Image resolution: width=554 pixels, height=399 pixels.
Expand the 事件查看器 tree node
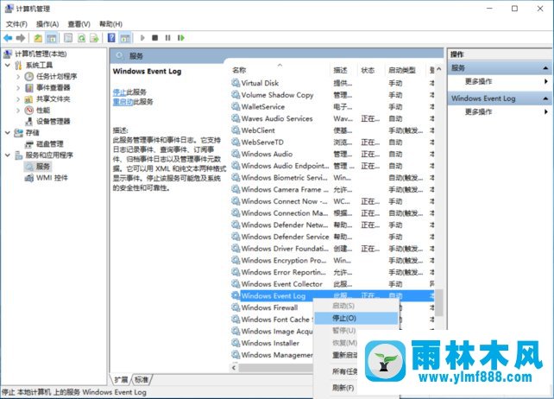click(x=18, y=88)
